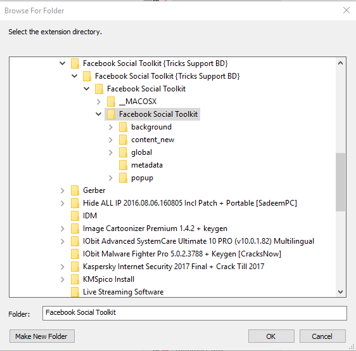Expand the __MACOSX folder
This screenshot has width=356, height=351.
coord(99,102)
